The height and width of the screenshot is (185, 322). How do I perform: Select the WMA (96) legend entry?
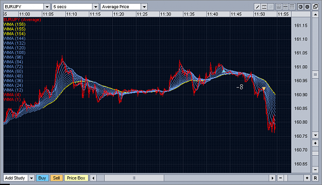(x=13, y=58)
